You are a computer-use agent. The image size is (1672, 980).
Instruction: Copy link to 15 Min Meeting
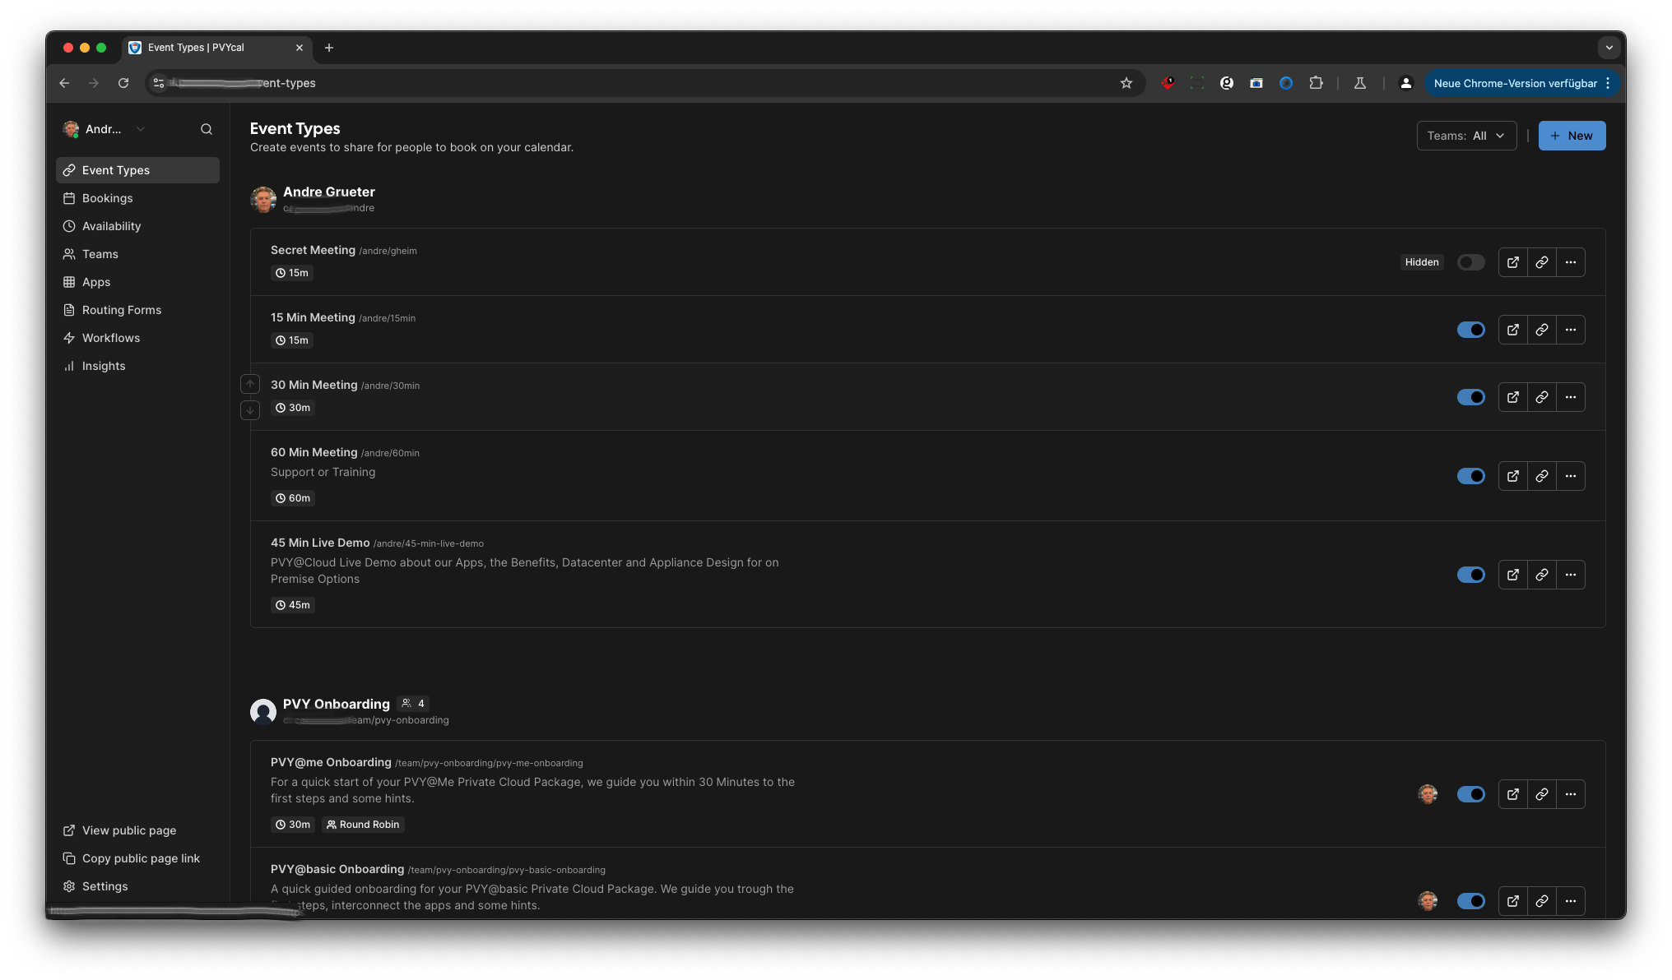click(1541, 330)
